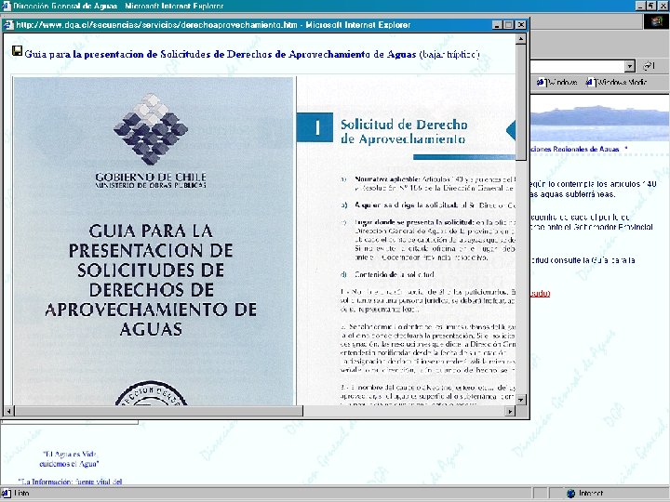Click the popup's vertical scrollbar thumb
This screenshot has height=502, width=670.
click(x=520, y=102)
